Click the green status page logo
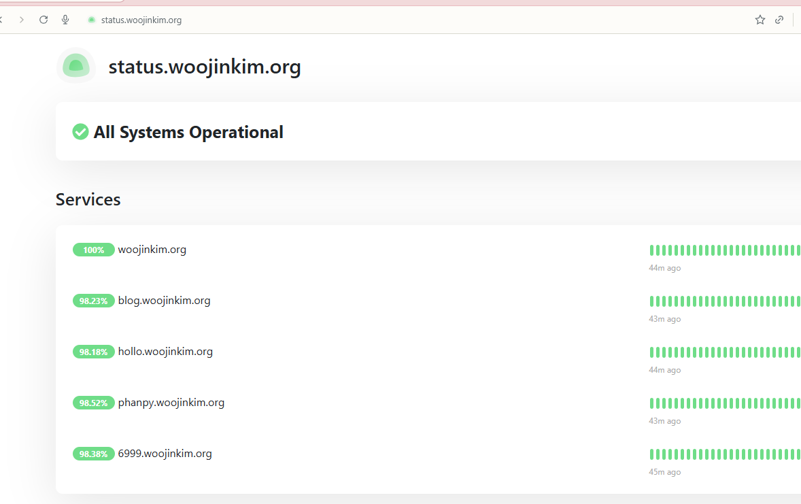This screenshot has width=801, height=504. coord(76,66)
